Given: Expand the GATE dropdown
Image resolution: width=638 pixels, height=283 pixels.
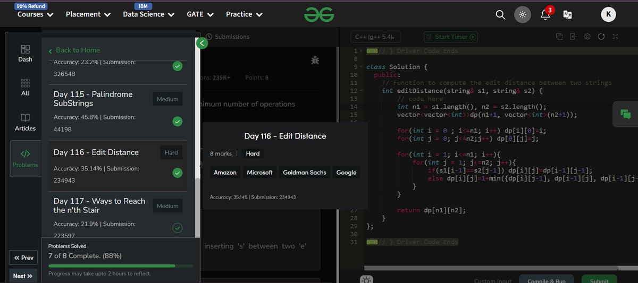Looking at the screenshot, I should tap(200, 15).
